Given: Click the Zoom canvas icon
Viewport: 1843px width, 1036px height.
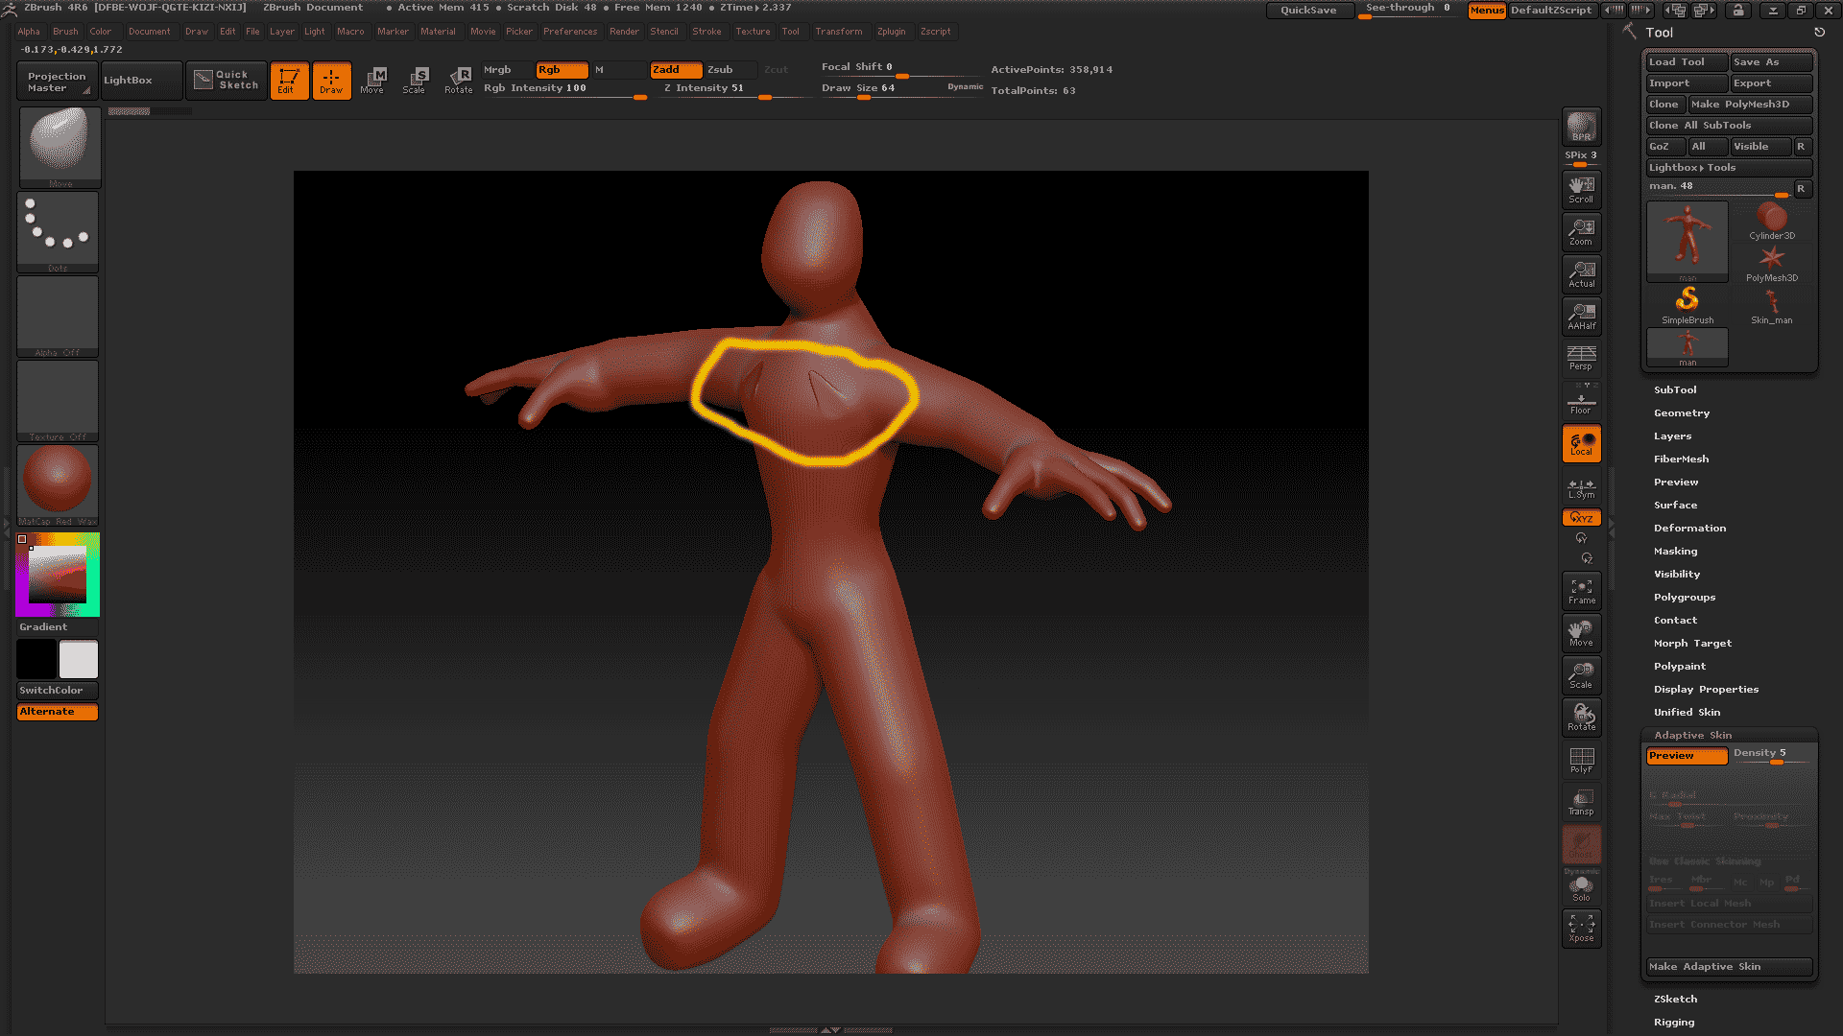Looking at the screenshot, I should pos(1581,232).
